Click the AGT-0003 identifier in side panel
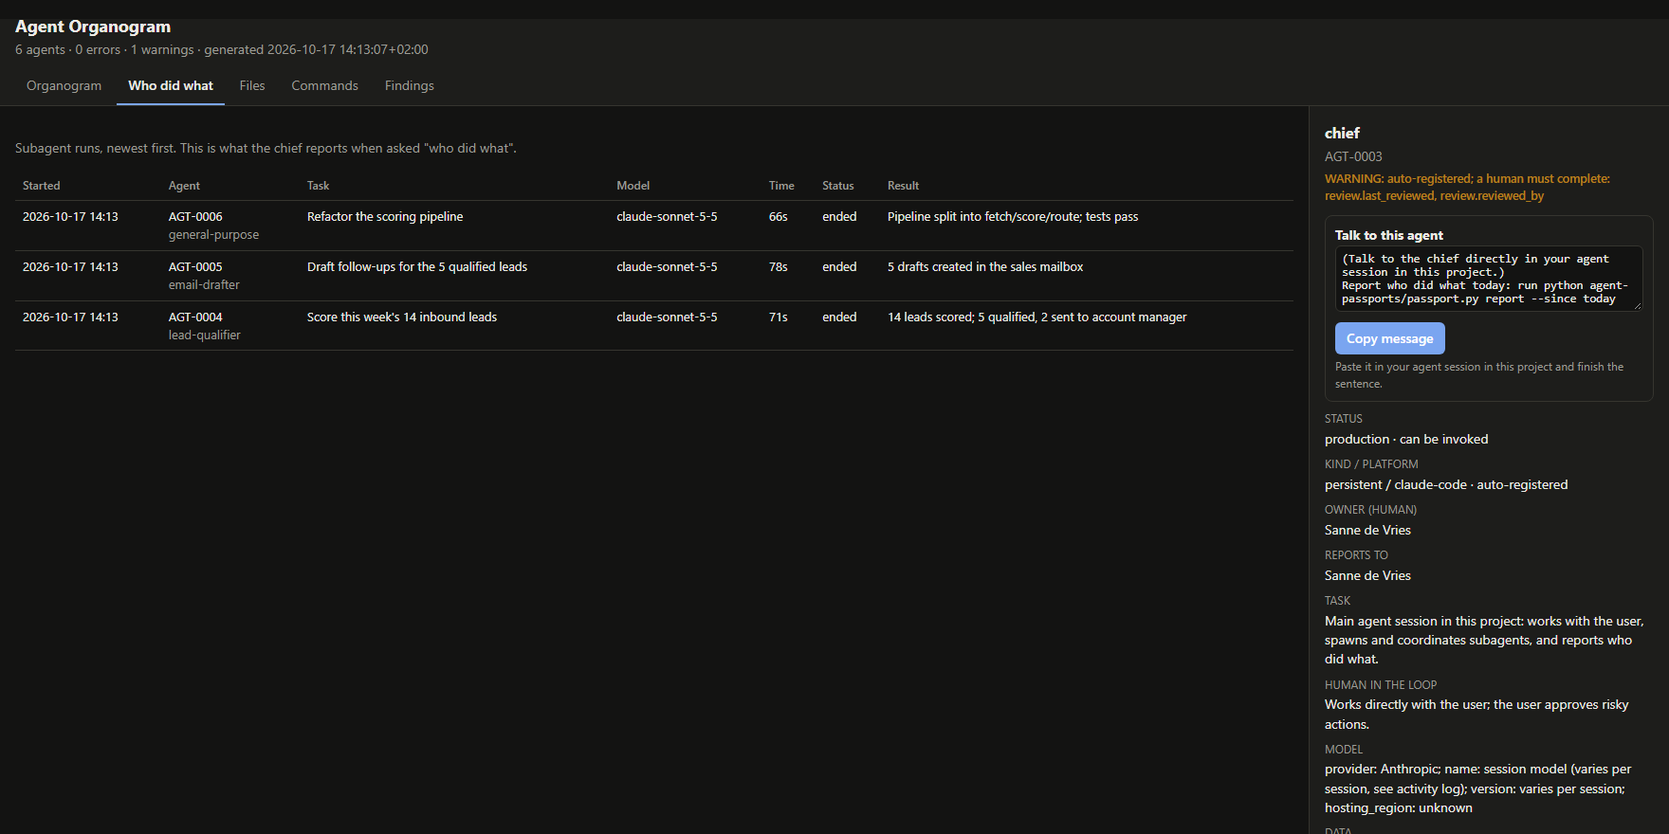 (1353, 157)
